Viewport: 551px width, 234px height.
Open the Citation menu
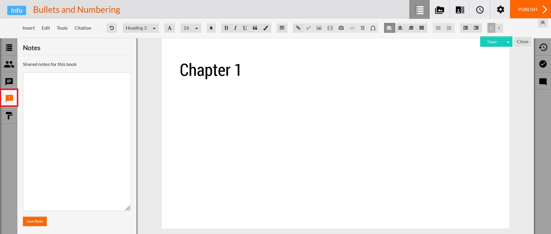click(83, 28)
